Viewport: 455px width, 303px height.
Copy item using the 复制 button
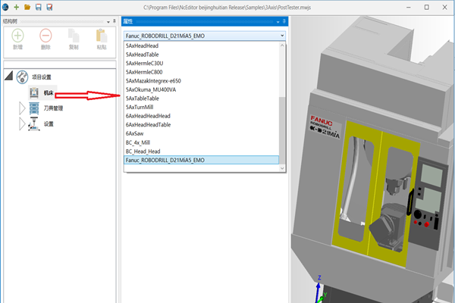click(x=74, y=39)
